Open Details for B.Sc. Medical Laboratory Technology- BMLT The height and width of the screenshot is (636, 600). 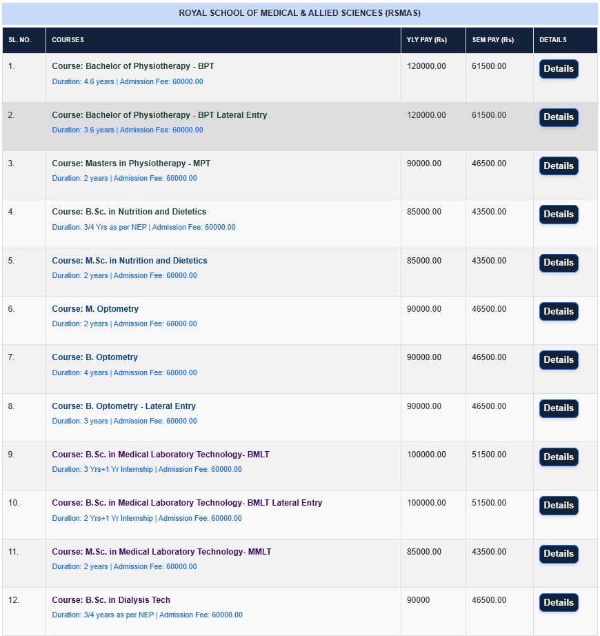558,457
